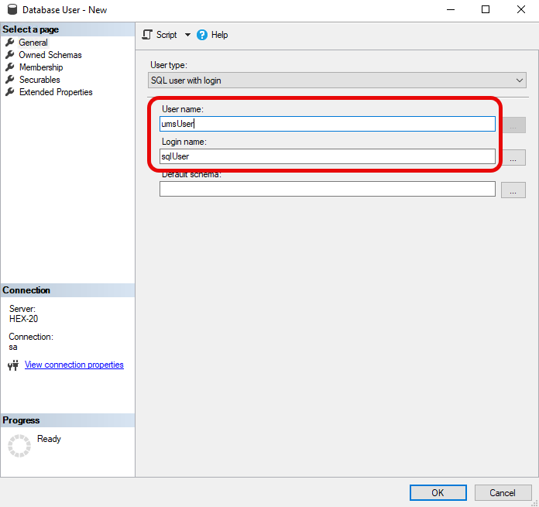Click the database icon in title bar

[12, 10]
